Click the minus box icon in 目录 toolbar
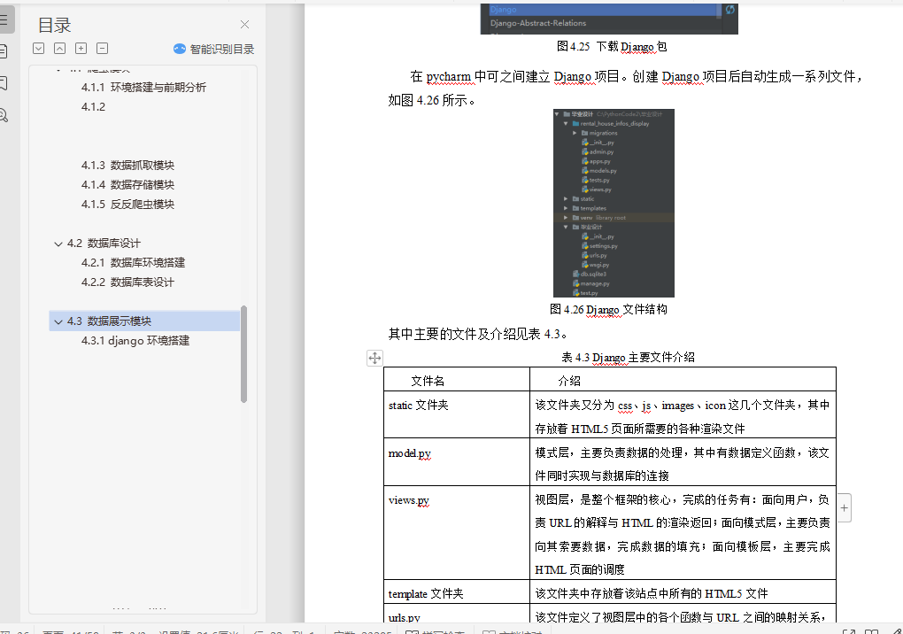This screenshot has height=634, width=903. [103, 49]
